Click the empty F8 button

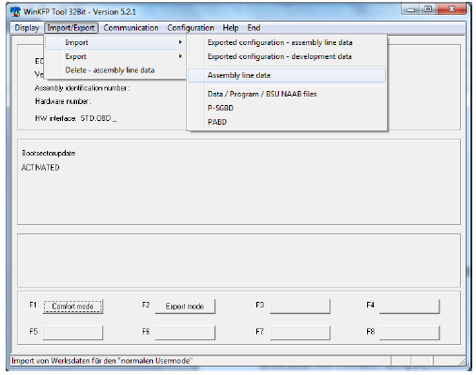click(409, 333)
